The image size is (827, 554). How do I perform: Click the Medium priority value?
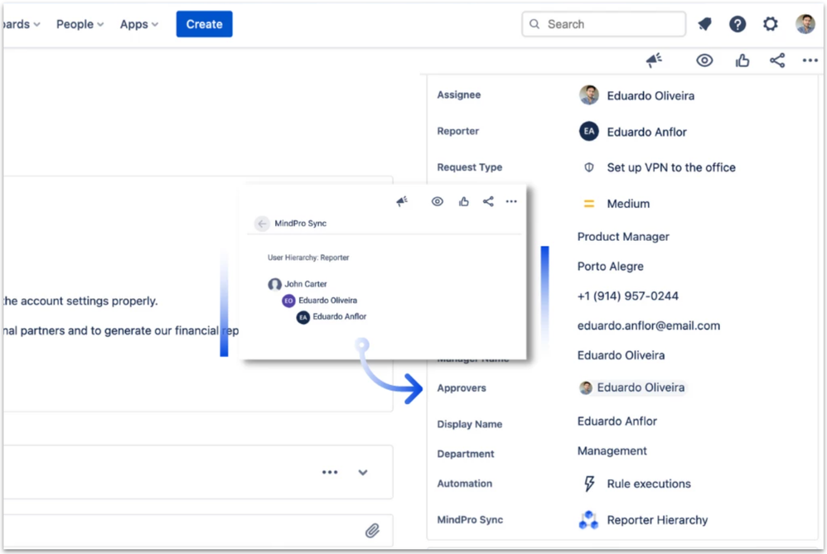click(628, 204)
